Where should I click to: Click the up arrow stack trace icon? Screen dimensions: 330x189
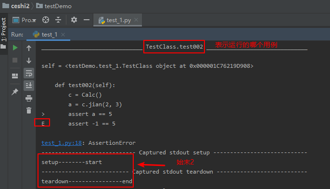click(29, 48)
